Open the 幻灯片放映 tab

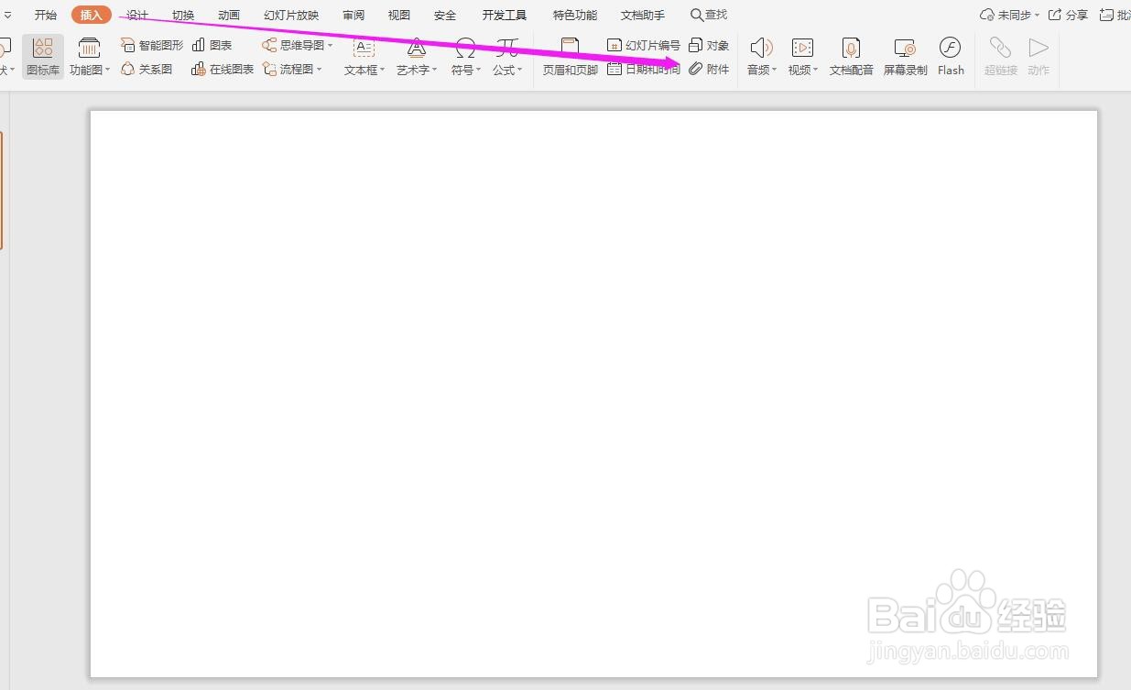(x=291, y=15)
